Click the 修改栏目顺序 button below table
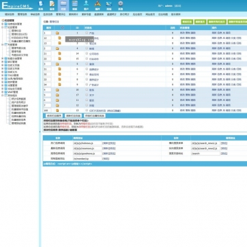 coord(54,116)
